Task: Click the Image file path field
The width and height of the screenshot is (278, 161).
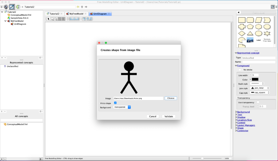Action: [x=138, y=98]
